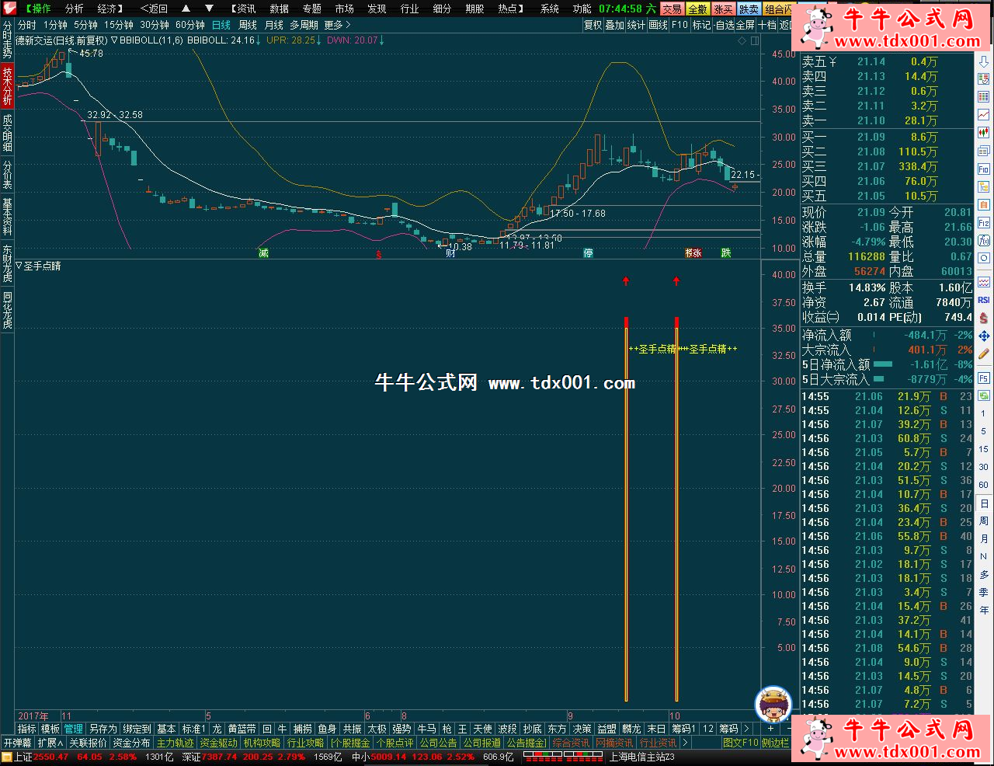Click the RSI indicator icon in right sidebar

pyautogui.click(x=984, y=300)
